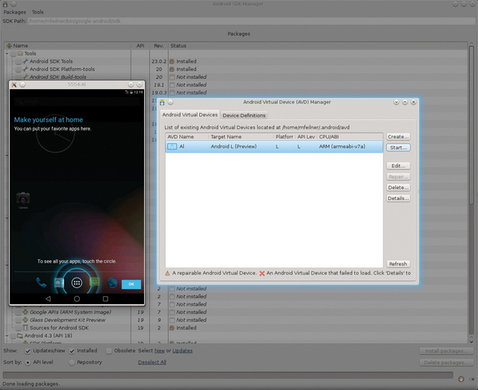Click the Tools folder icon in package tree
This screenshot has height=390, width=478.
[20, 53]
